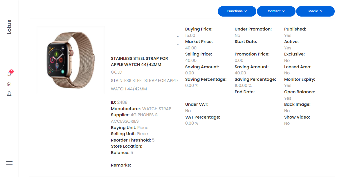Expand the Functions dropdown button
Image resolution: width=362 pixels, height=177 pixels.
click(x=237, y=11)
